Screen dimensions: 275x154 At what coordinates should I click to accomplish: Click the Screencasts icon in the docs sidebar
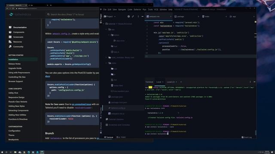point(10,37)
